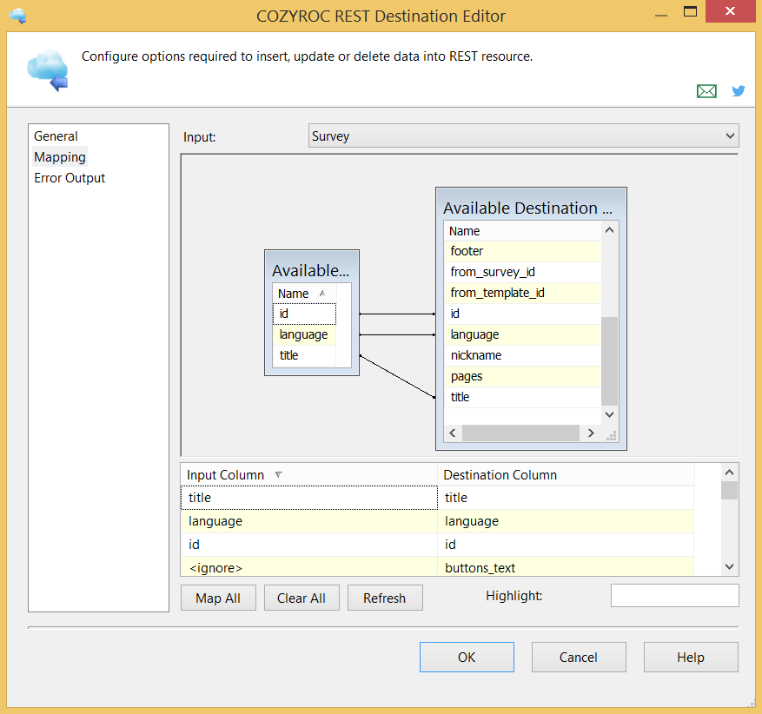Viewport: 762px width, 714px height.
Task: Minimize the REST Destination Editor window
Action: pyautogui.click(x=661, y=14)
